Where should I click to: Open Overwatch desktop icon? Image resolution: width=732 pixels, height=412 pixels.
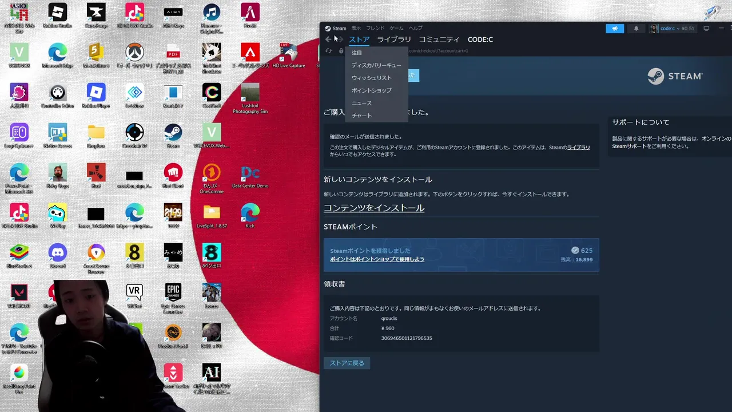(x=134, y=57)
